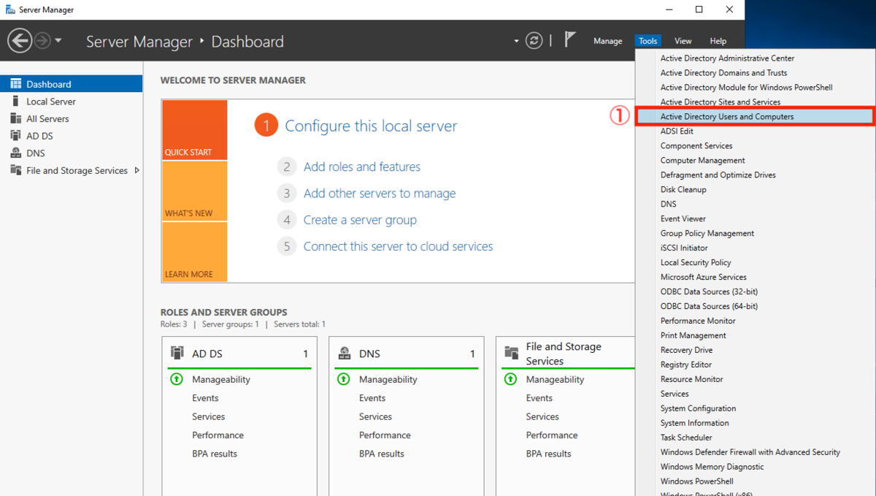This screenshot has height=496, width=876.
Task: Close the Tools menu via its header
Action: [x=648, y=41]
